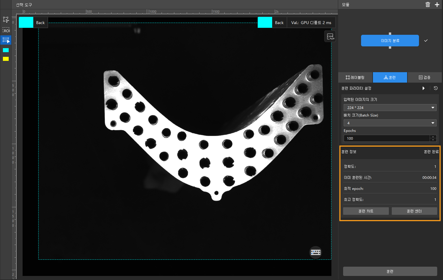Toggle the checkmark next to 이미지 분류
The height and width of the screenshot is (280, 443).
click(x=426, y=41)
